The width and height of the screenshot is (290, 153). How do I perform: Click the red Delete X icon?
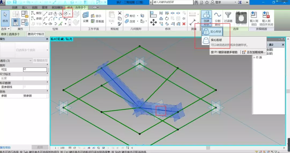[x=184, y=24]
